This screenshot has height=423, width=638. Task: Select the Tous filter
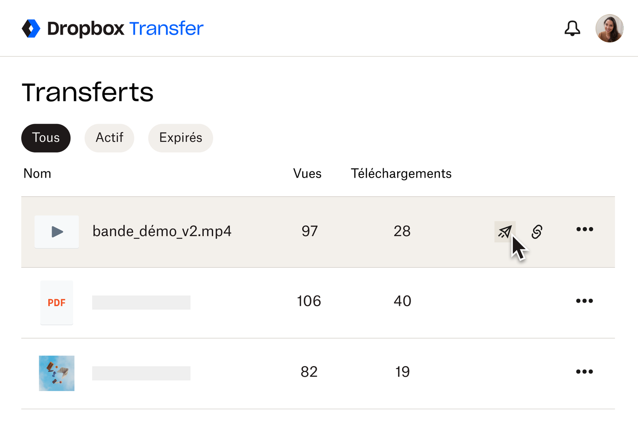(46, 138)
